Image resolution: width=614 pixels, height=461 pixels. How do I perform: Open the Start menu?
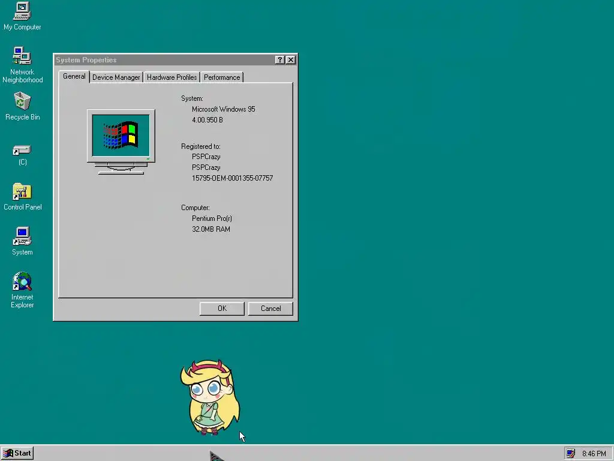click(17, 453)
